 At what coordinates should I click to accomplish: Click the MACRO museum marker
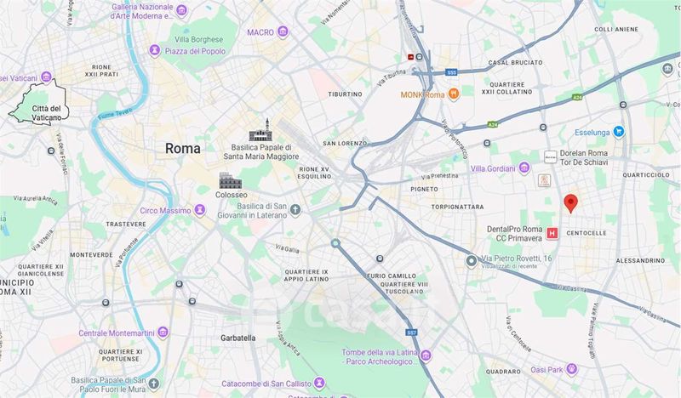click(x=283, y=31)
